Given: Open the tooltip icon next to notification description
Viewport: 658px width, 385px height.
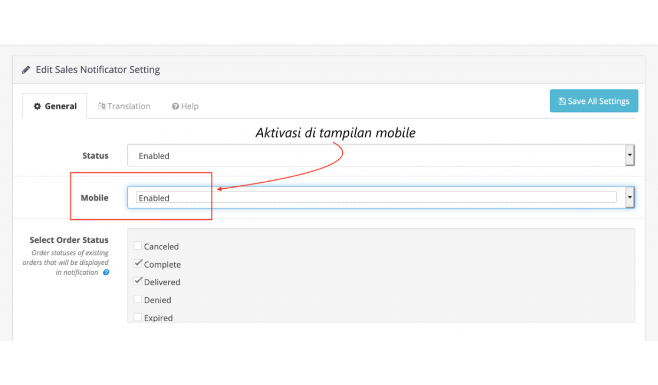Looking at the screenshot, I should (106, 272).
